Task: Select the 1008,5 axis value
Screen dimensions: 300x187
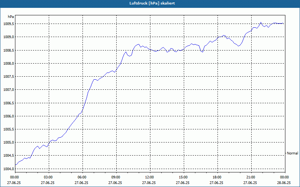Action: click(x=9, y=50)
